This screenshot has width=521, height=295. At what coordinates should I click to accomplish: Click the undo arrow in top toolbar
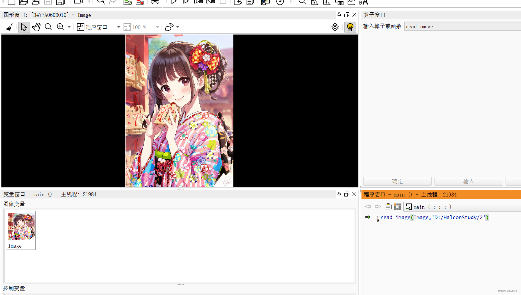point(100,2)
